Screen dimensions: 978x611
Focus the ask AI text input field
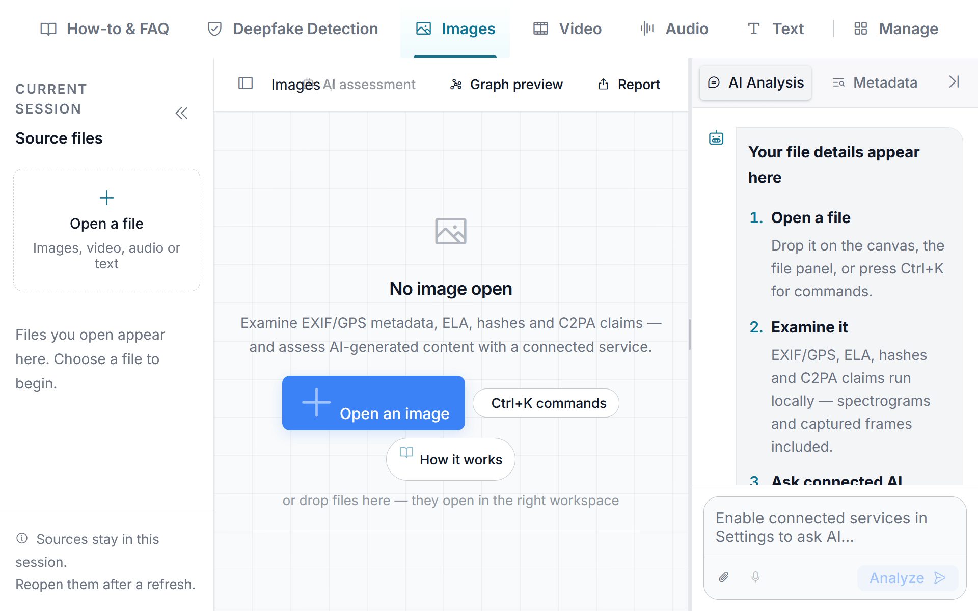click(x=835, y=527)
